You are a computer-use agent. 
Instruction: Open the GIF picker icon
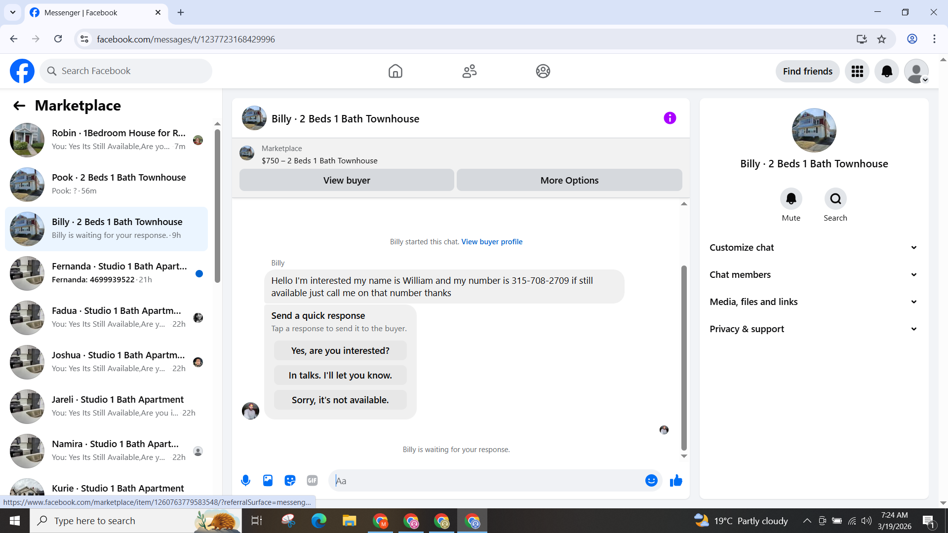pos(312,481)
